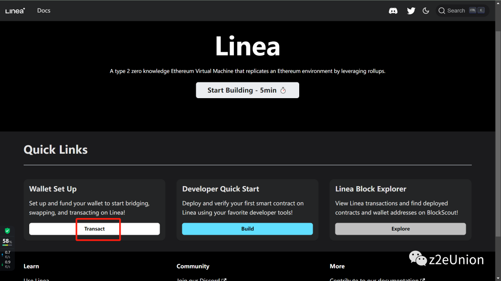Click the blue Build button
Image resolution: width=501 pixels, height=281 pixels.
click(x=247, y=229)
